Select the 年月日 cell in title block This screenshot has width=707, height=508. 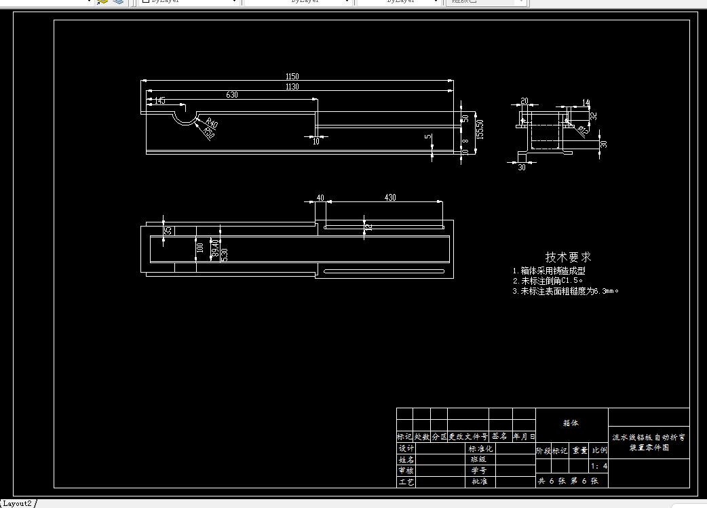click(x=524, y=436)
